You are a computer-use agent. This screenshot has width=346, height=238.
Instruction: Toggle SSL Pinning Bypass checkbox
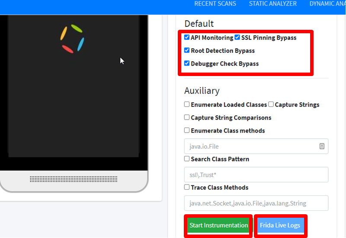point(237,37)
